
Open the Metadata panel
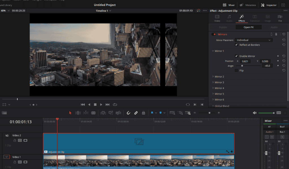tap(248, 5)
